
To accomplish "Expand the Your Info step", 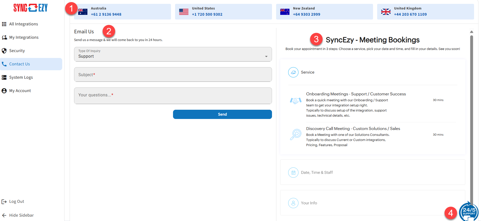I will [373, 203].
